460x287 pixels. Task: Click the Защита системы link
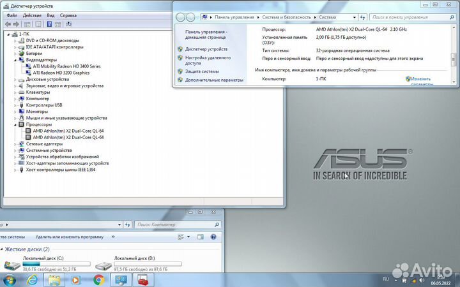pos(202,71)
